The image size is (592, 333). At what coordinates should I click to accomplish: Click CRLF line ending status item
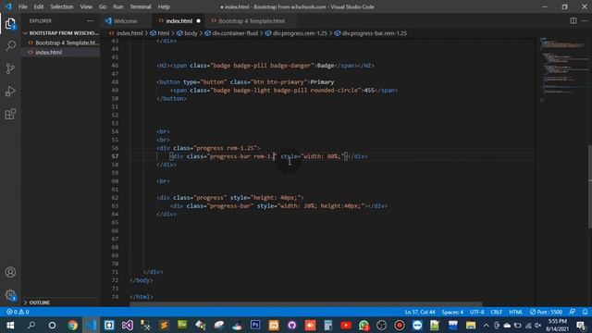[x=496, y=312]
